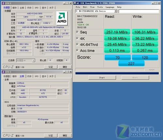This screenshot has width=163, height=140.
Task: Switch to 主板 tab in upper CPU-Z window
Action: pos(22,8)
